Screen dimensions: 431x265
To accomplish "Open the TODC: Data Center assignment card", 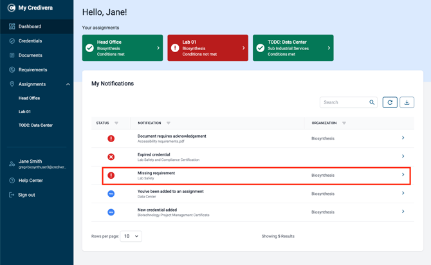I will 293,48.
